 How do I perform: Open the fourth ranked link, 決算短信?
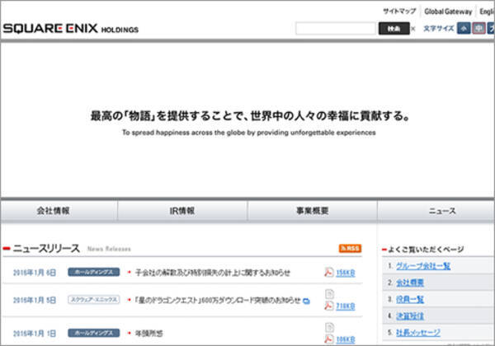(x=410, y=316)
